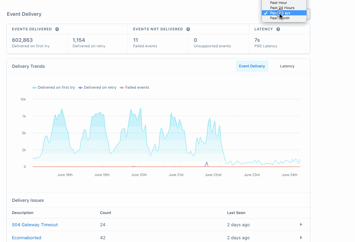Click June 18th axis label

65,175
